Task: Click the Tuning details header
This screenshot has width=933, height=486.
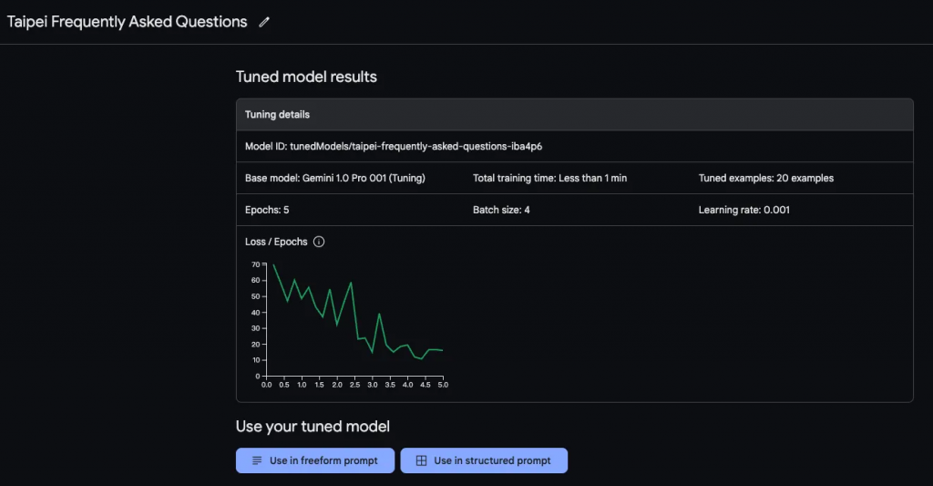Action: click(277, 115)
